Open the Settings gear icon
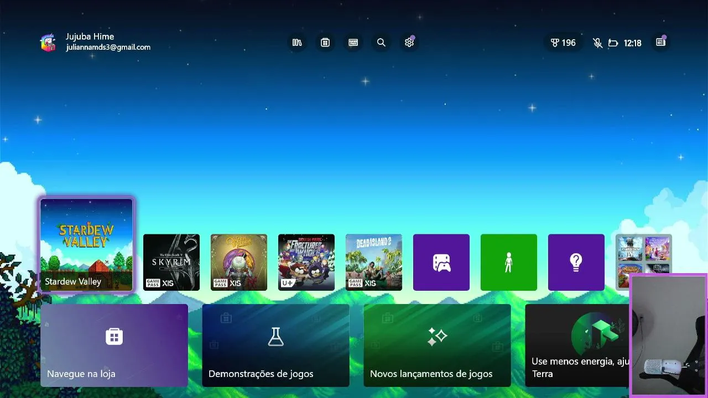This screenshot has width=708, height=398. (x=409, y=43)
